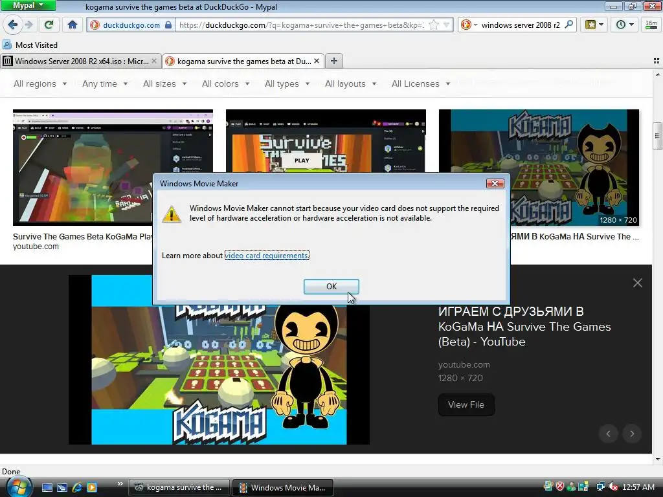The image size is (663, 497).
Task: Click Windows Movie Maker taskbar button
Action: [283, 487]
